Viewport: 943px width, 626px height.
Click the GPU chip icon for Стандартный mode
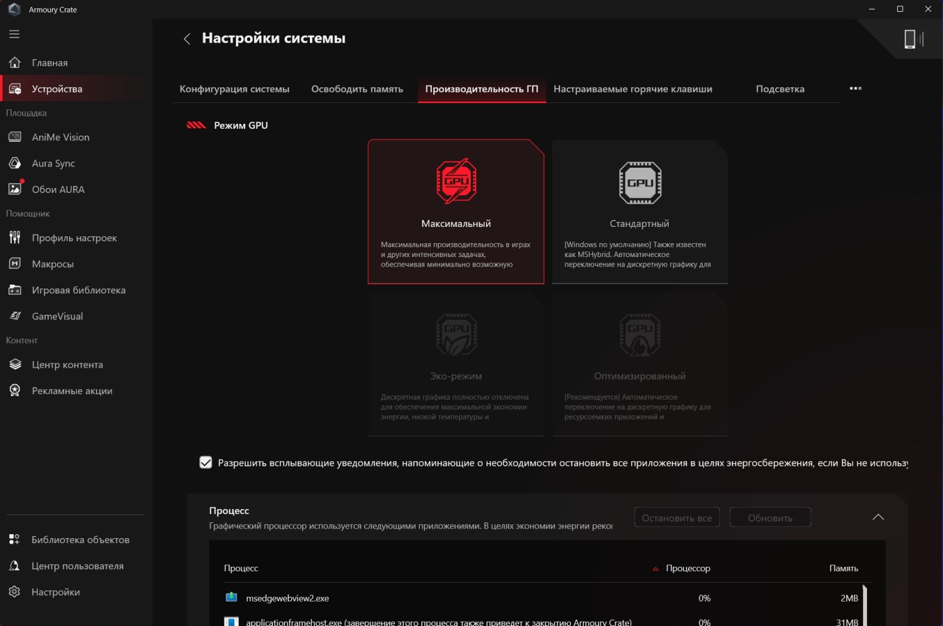coord(640,183)
